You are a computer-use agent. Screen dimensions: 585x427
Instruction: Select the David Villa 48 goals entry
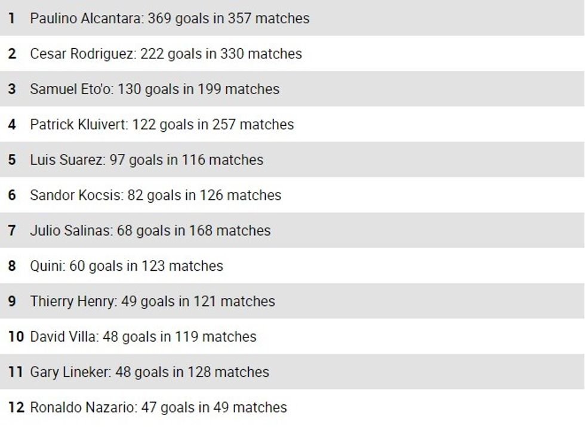tap(143, 337)
